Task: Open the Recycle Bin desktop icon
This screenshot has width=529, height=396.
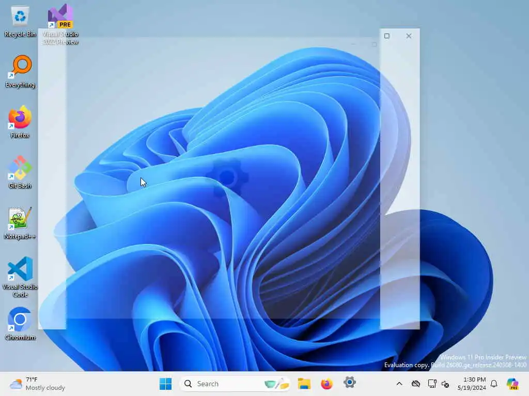Action: [20, 22]
